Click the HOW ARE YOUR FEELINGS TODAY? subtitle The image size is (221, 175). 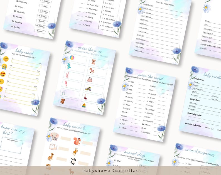coord(24,56)
